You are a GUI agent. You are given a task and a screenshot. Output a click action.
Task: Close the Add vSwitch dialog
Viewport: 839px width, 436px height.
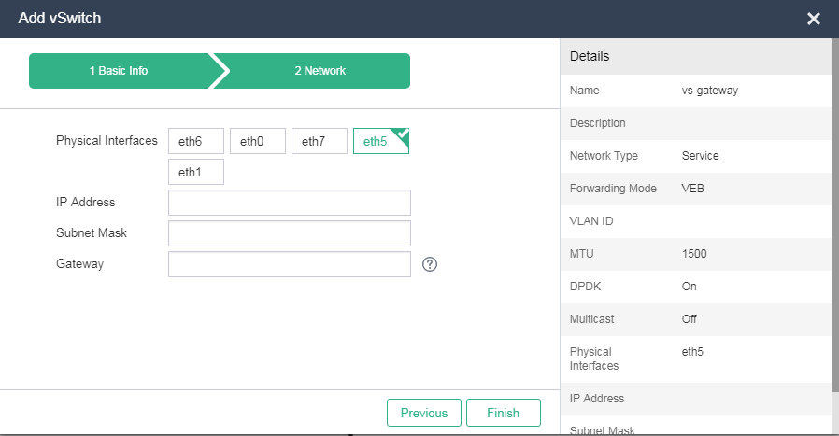813,19
